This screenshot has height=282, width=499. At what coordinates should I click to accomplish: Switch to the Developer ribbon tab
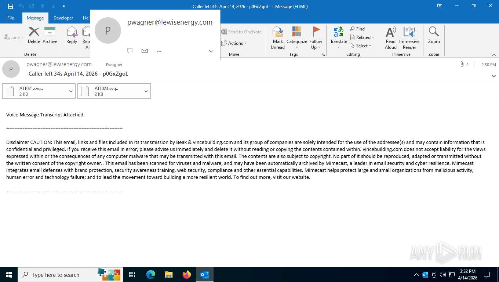(x=63, y=18)
